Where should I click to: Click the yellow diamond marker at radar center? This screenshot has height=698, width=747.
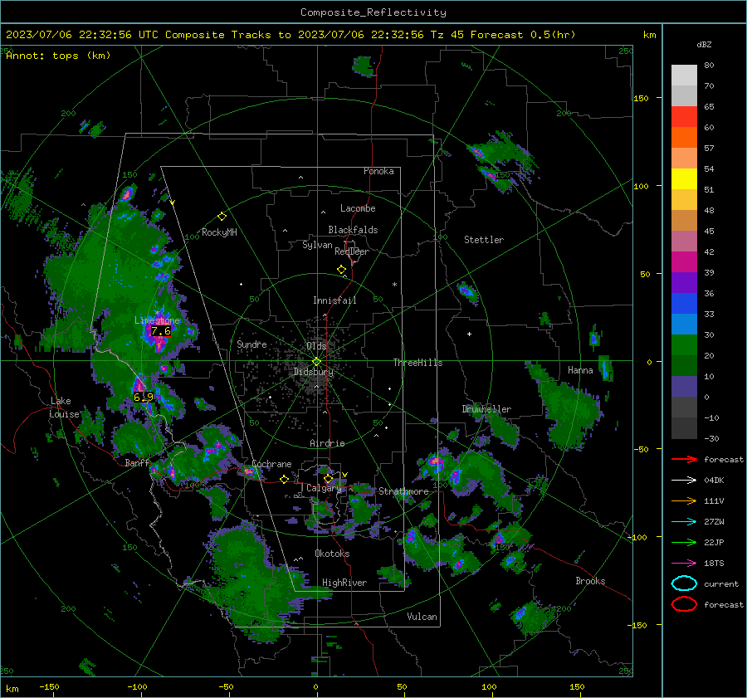(316, 362)
